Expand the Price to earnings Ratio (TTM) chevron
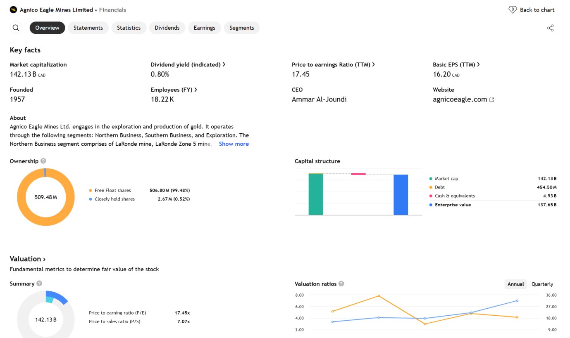The height and width of the screenshot is (338, 570). click(373, 64)
